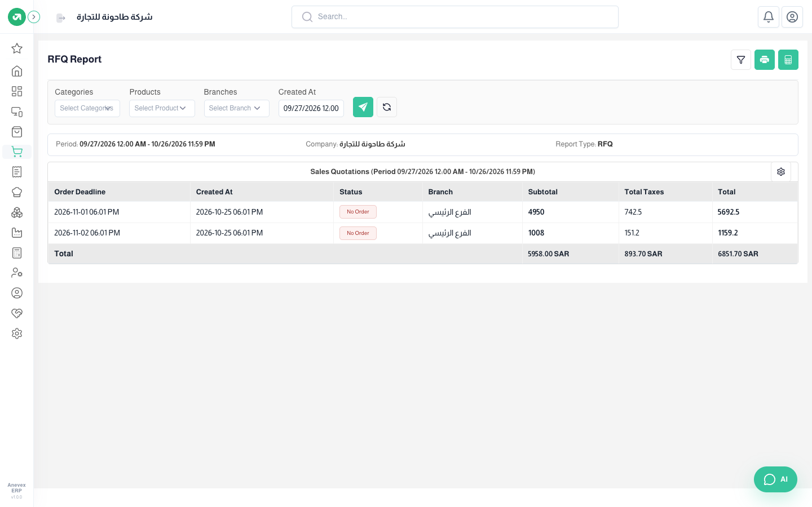812x507 pixels.
Task: Open the receipt document sidebar icon
Action: (17, 172)
